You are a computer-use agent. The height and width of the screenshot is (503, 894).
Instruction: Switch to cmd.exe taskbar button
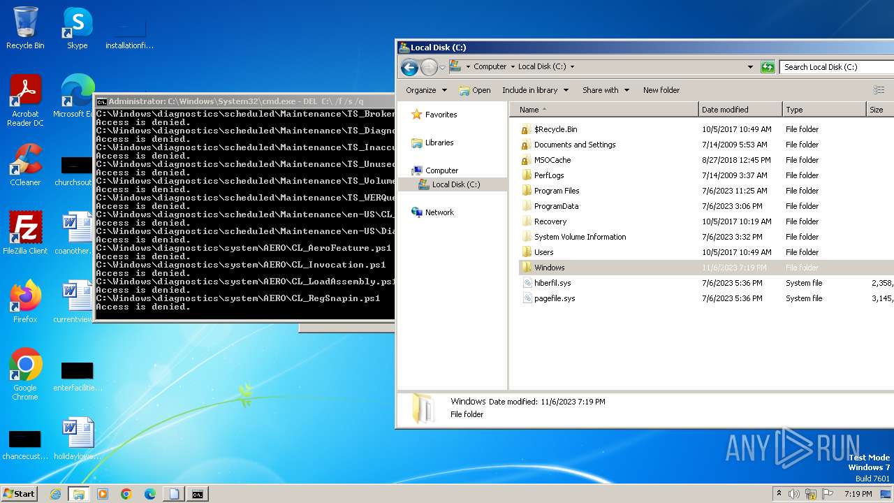point(198,494)
